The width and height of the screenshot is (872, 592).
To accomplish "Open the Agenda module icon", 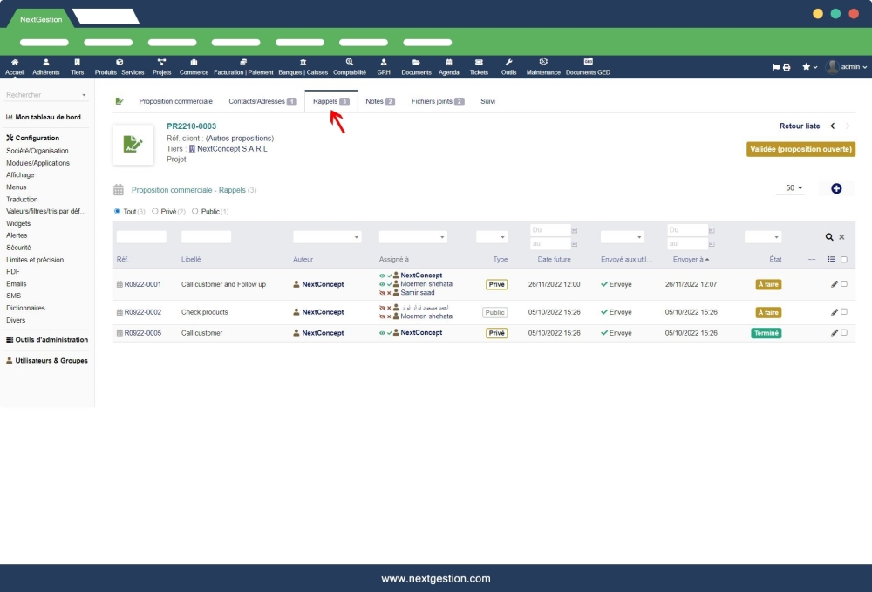I will [x=449, y=66].
